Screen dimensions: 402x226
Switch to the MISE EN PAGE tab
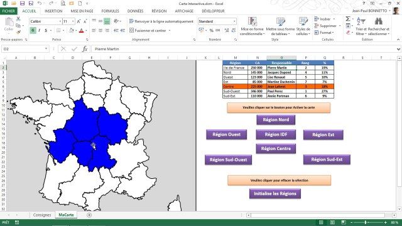click(x=82, y=11)
